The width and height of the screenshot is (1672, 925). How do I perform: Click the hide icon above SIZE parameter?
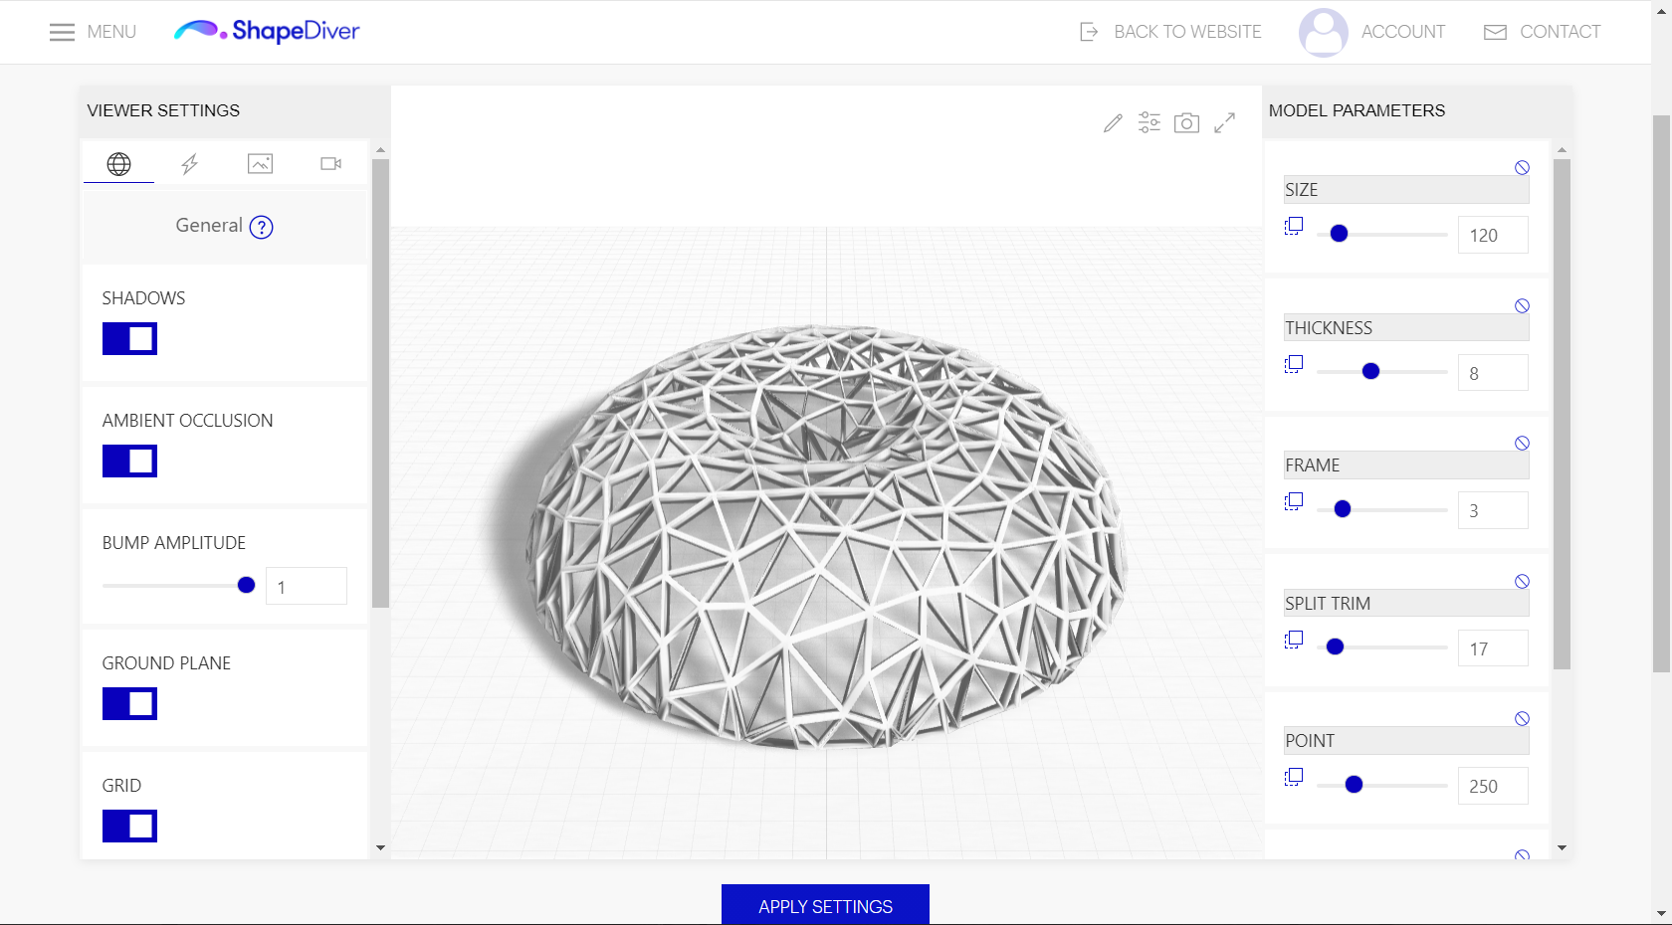(x=1522, y=168)
